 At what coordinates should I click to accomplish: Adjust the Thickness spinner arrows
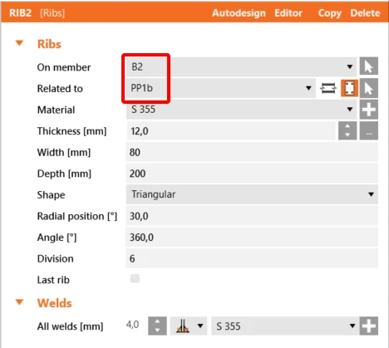pos(347,131)
